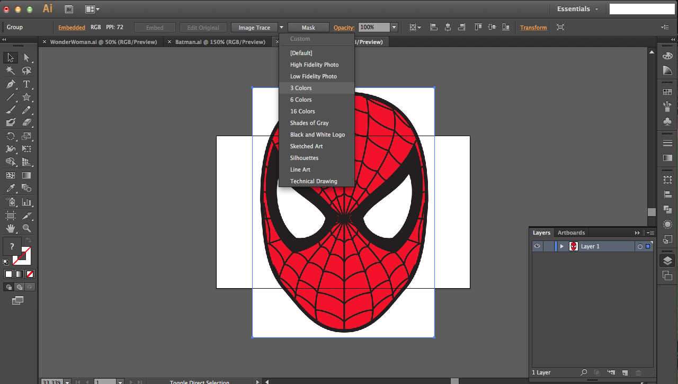The width and height of the screenshot is (678, 384).
Task: Select the Width tool
Action: (11, 149)
